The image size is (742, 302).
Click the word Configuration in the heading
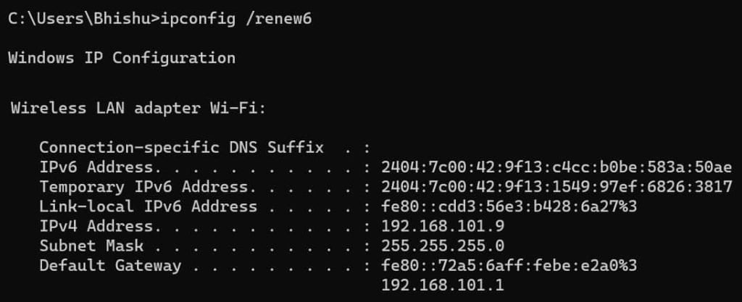[174, 58]
